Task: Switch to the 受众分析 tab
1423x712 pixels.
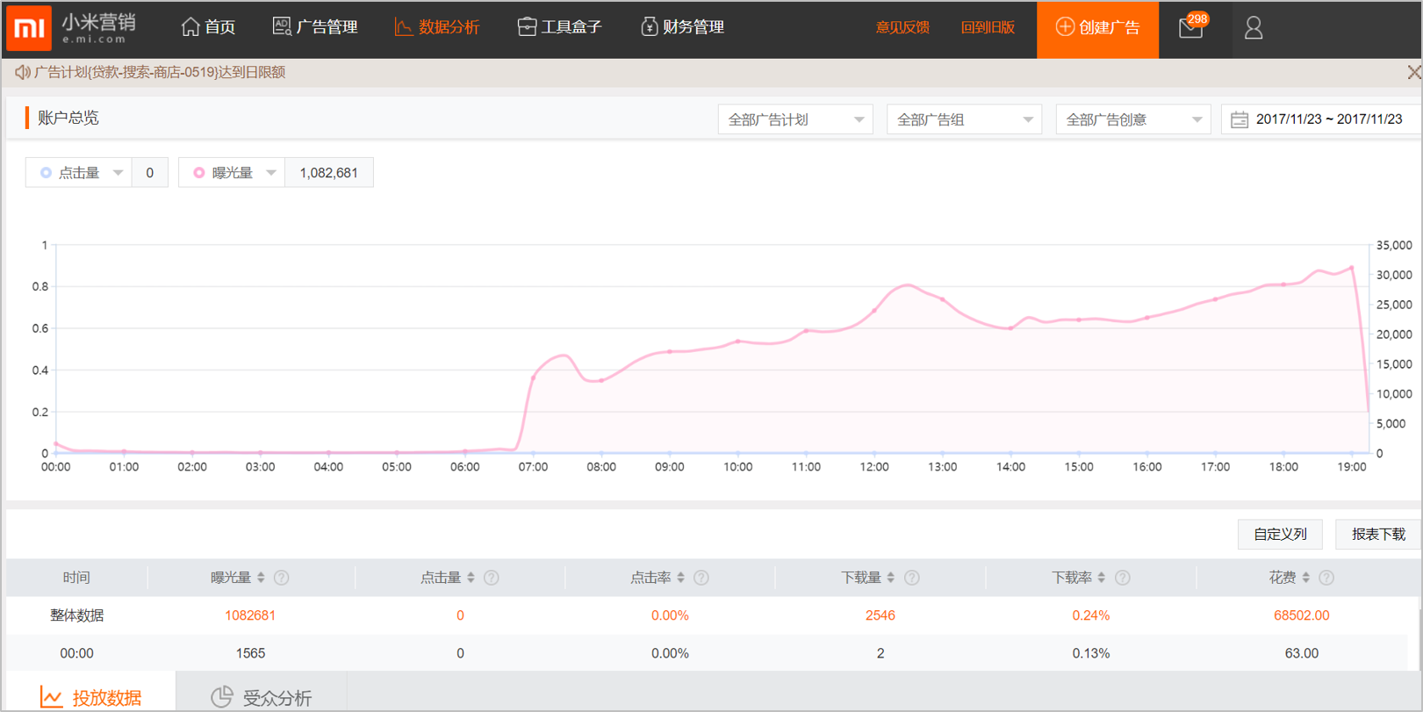Action: click(261, 697)
